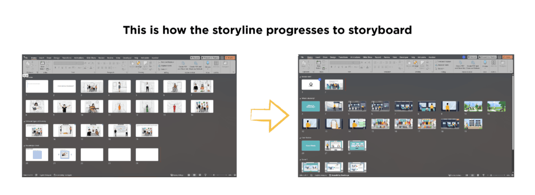Select slide 3 thumbnail in left window

[92, 86]
